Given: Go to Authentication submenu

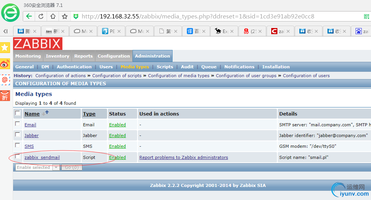Looking at the screenshot, I should (x=74, y=67).
